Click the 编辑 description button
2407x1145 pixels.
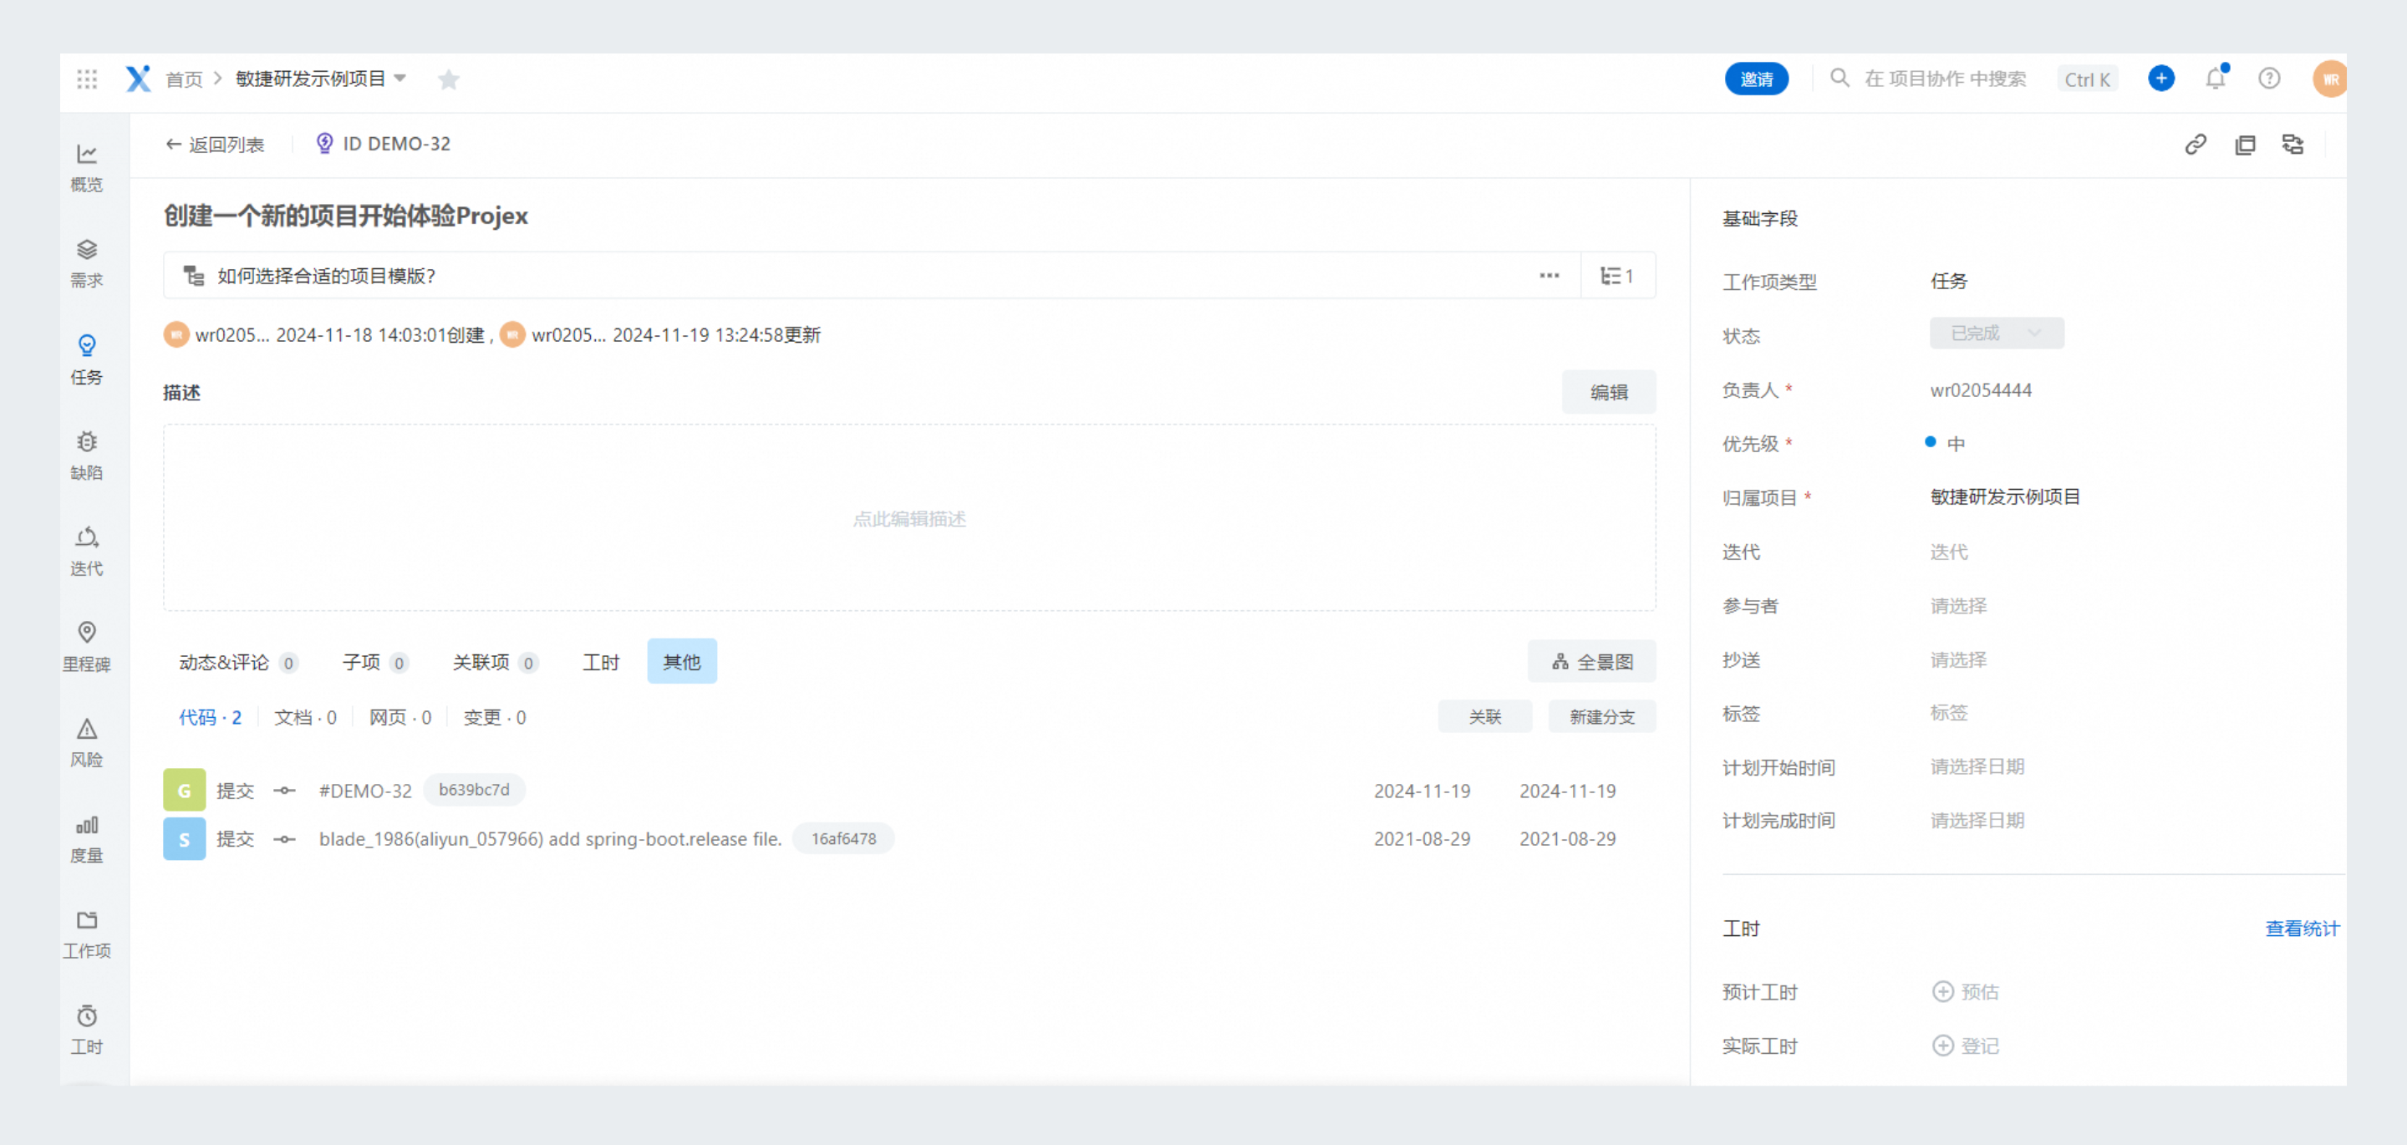1609,393
